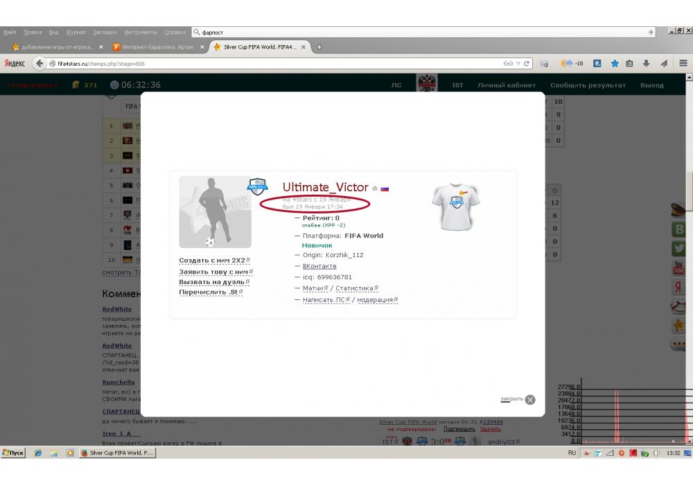Close the profile popup with X icon
The image size is (693, 485).
pos(530,400)
